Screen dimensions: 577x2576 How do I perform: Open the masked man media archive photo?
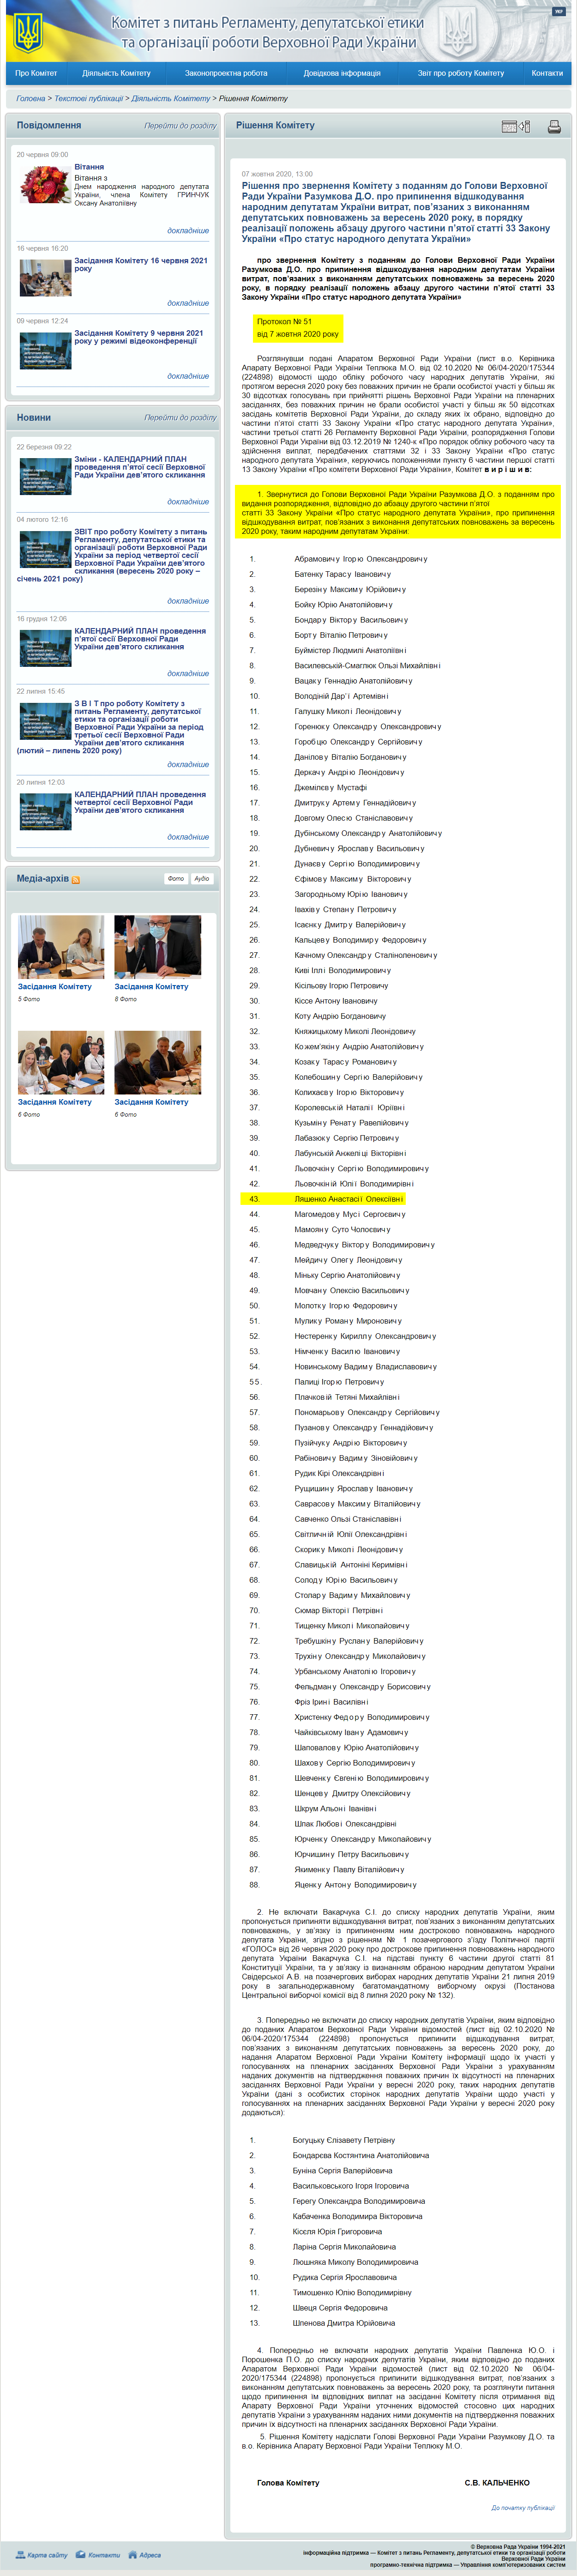click(158, 946)
